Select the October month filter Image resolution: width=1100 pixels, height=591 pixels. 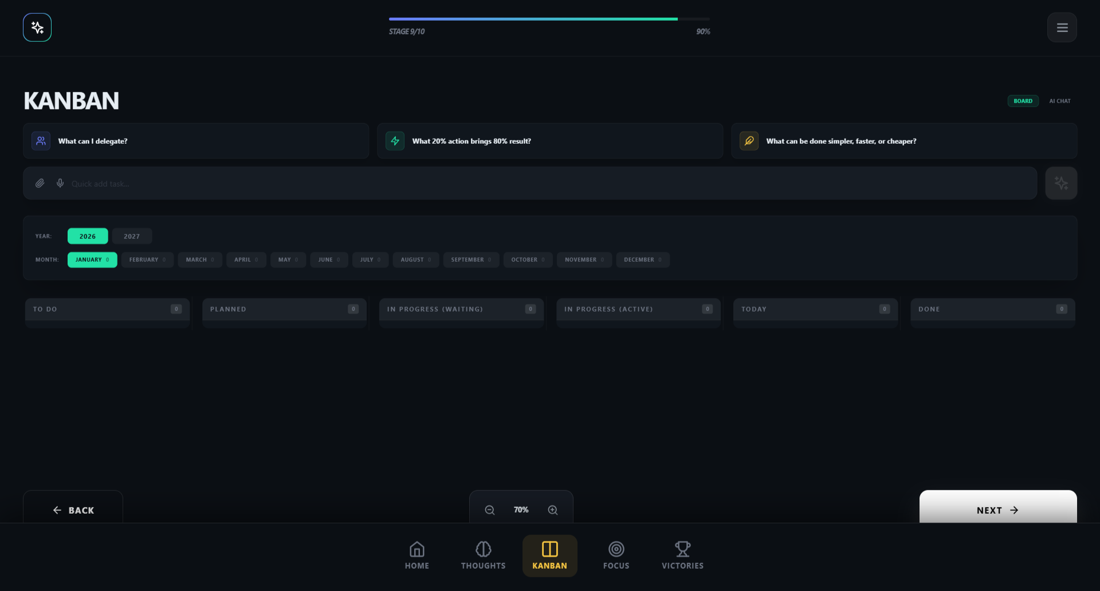point(528,259)
